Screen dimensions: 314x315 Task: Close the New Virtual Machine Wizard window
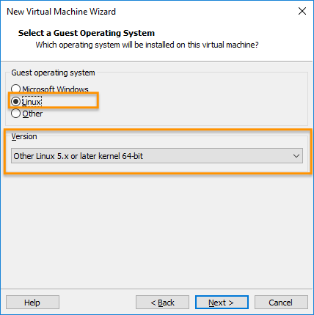(302, 11)
